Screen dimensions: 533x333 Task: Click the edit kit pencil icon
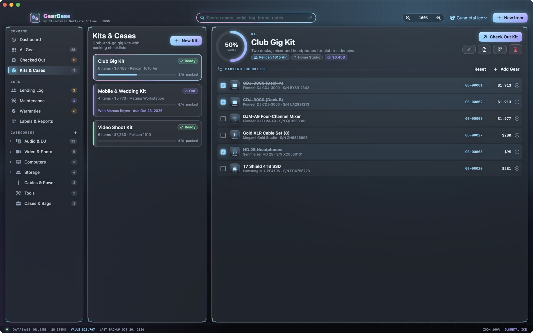pos(469,49)
